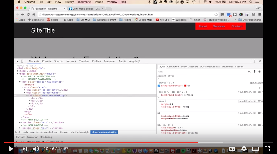Viewport: 277px width, 154px height.
Task: Open Chrome hamburger menu
Action: (x=260, y=15)
